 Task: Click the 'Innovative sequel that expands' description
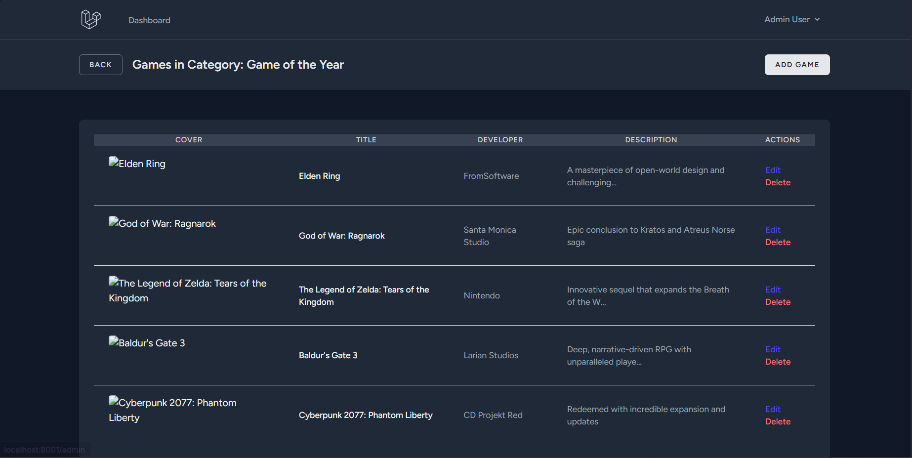[648, 295]
